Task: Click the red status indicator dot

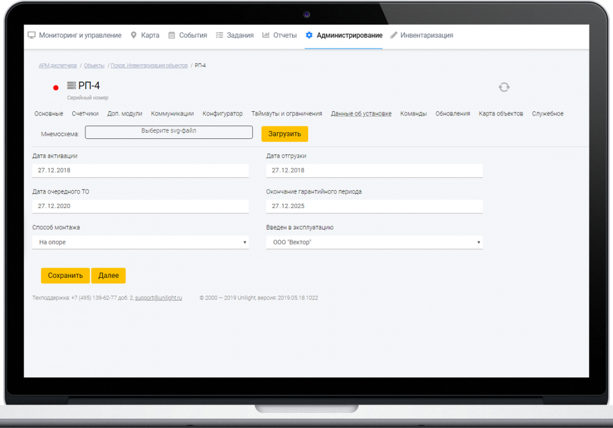Action: (x=56, y=88)
